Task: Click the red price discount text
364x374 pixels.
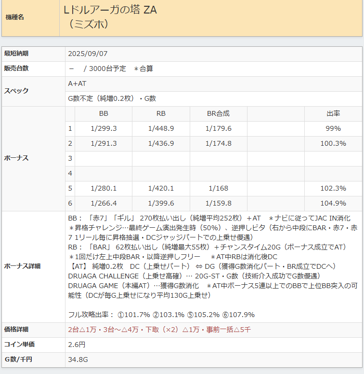Action: (x=159, y=330)
